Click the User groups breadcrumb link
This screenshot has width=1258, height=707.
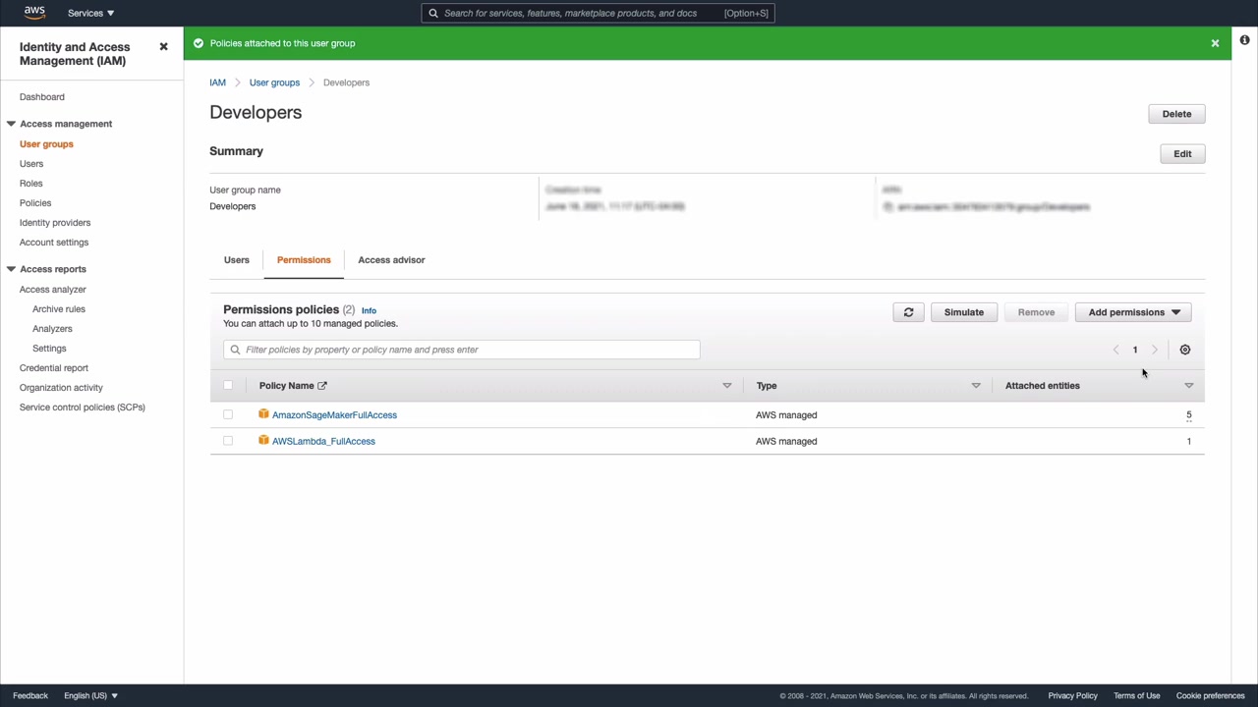click(274, 82)
